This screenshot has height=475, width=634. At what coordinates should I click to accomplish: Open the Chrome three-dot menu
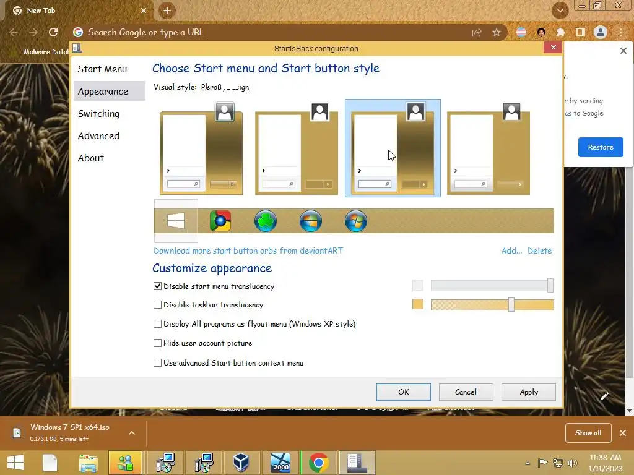(620, 32)
